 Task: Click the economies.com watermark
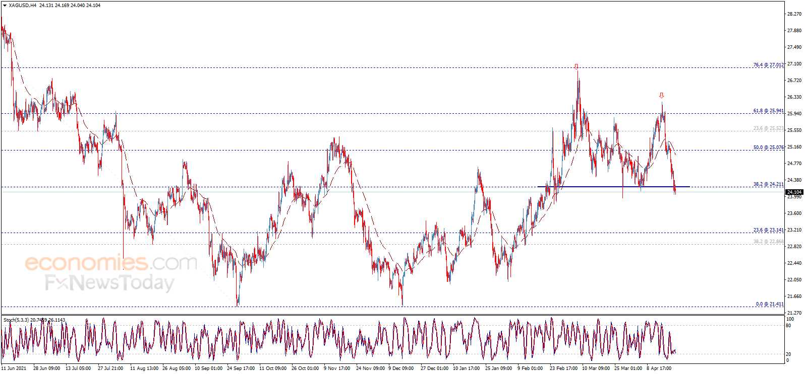click(x=110, y=262)
